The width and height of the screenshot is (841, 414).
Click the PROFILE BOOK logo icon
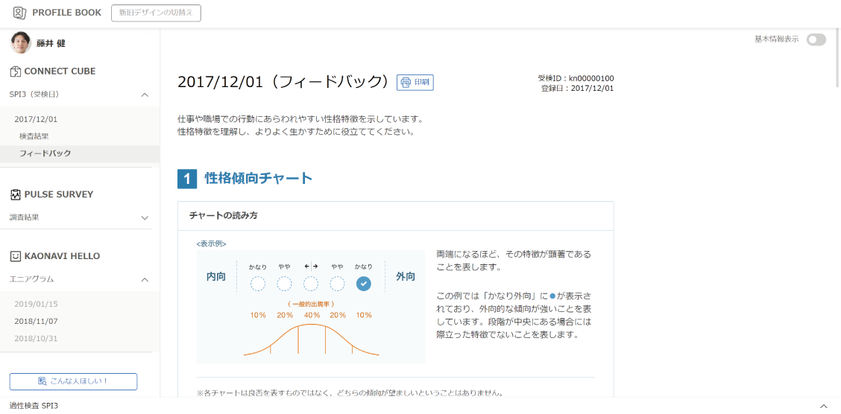pos(19,13)
